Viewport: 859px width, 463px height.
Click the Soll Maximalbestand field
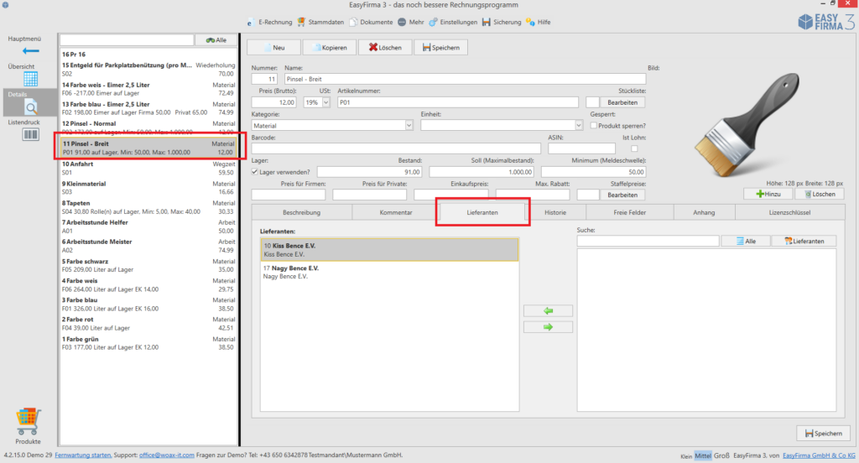pos(482,171)
